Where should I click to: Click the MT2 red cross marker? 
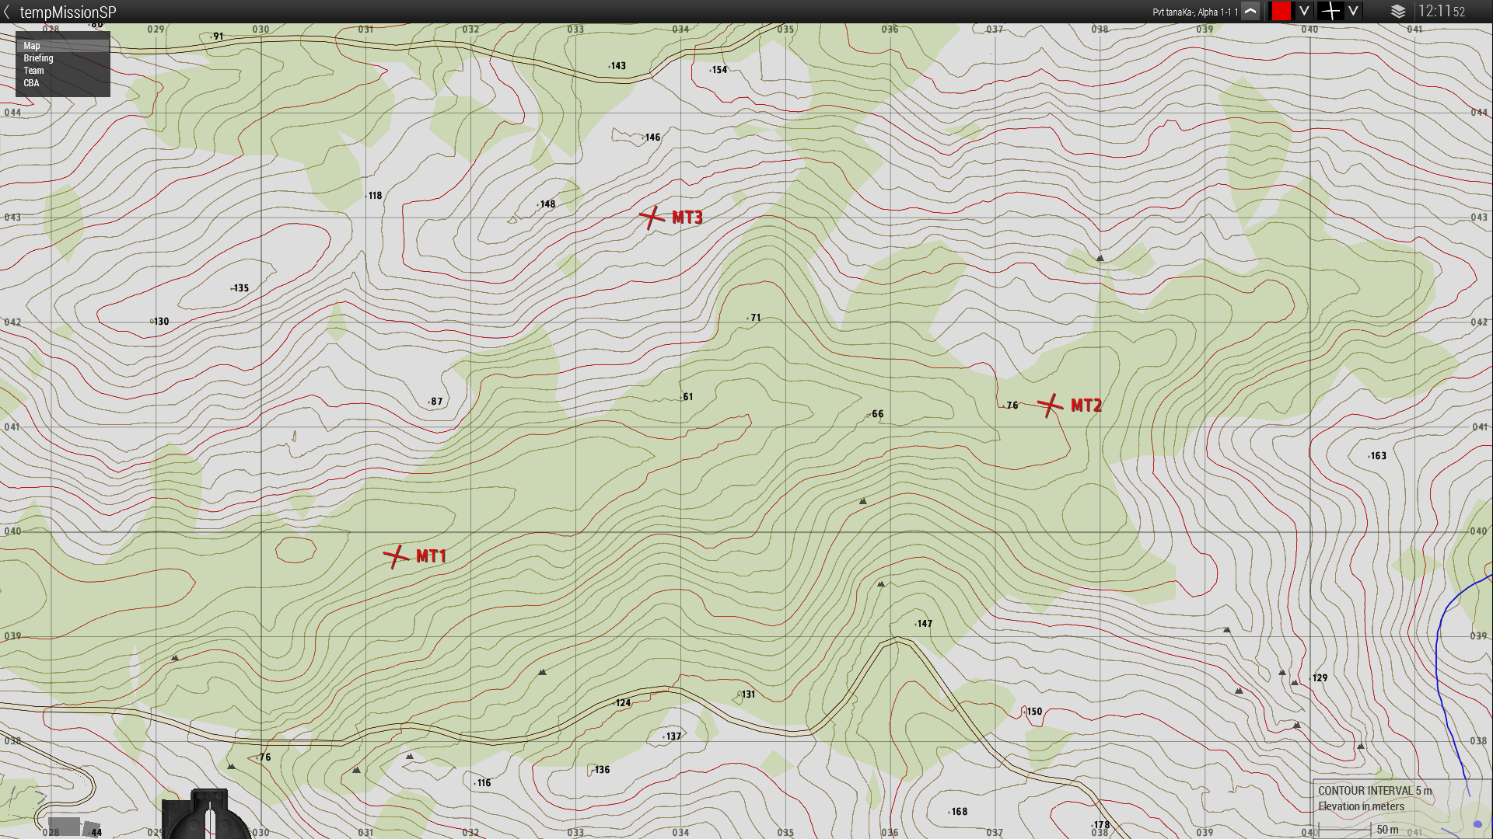click(x=1050, y=405)
